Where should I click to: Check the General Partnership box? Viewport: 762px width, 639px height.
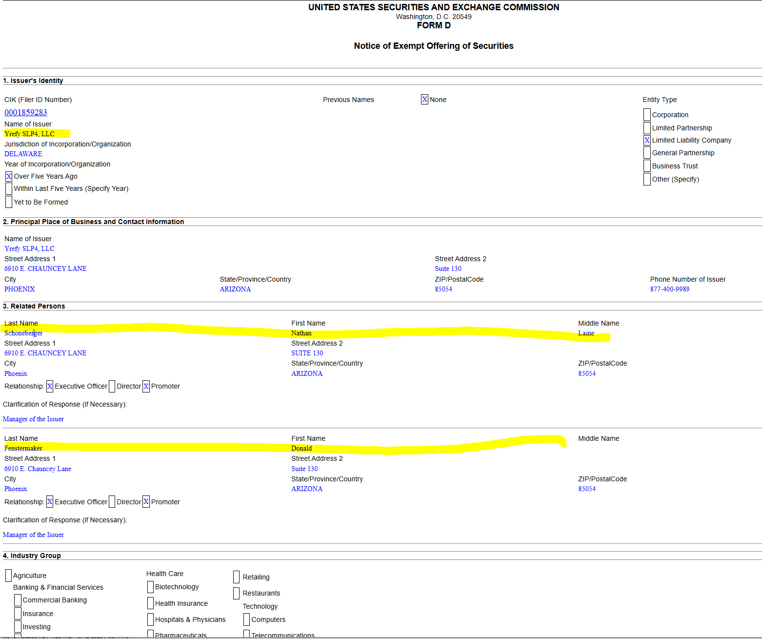(x=647, y=153)
